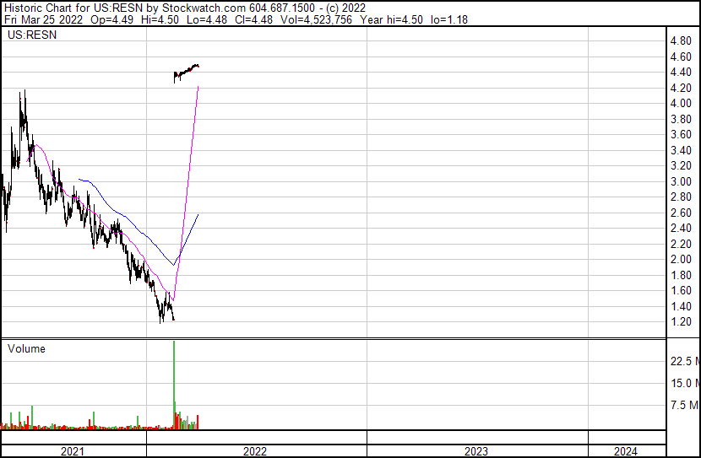Click the tallest green volume spike bar

click(174, 384)
